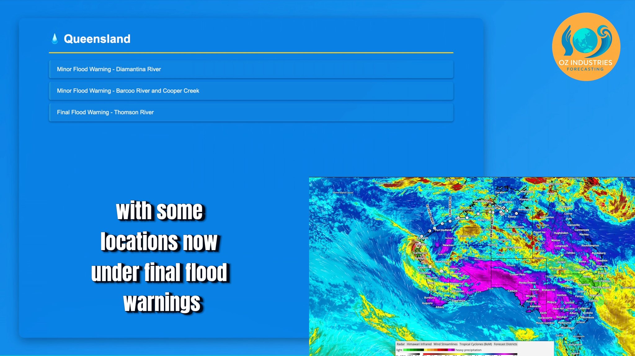Click Carnarvon on the satellite map
Screen dimensions: 635x356
[x=420, y=253]
